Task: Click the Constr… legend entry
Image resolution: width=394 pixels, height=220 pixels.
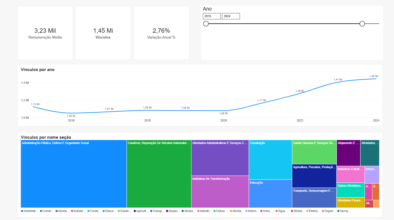Action: 94,211
